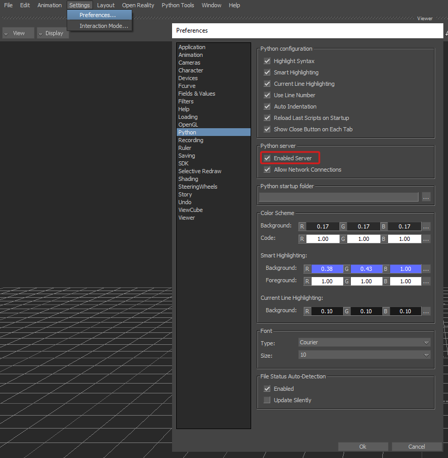Open the Open Reality menu
The image size is (448, 458).
click(x=138, y=5)
